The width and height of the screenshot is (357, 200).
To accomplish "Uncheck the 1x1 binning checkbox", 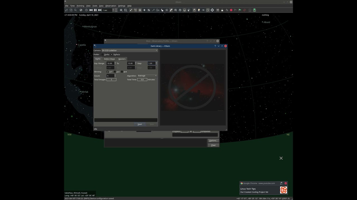I will (108, 72).
